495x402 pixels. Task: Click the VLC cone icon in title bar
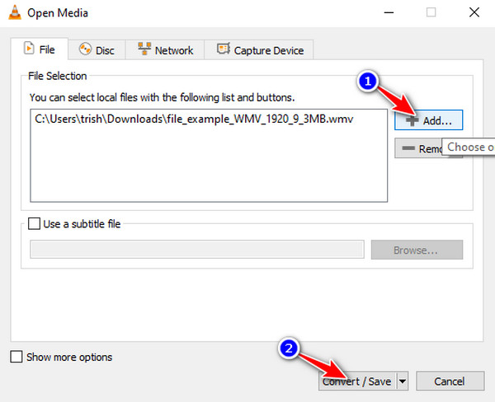point(15,12)
